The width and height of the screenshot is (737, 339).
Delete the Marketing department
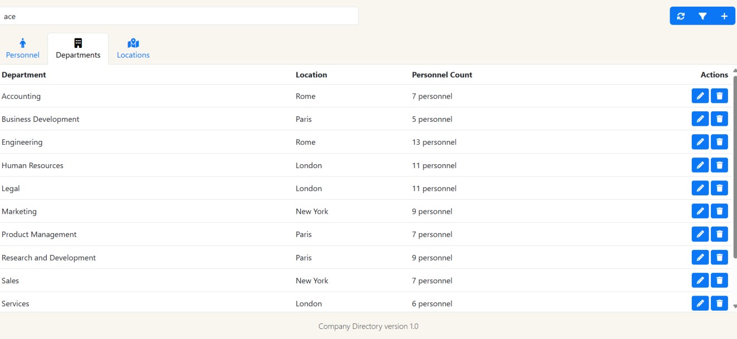point(719,210)
